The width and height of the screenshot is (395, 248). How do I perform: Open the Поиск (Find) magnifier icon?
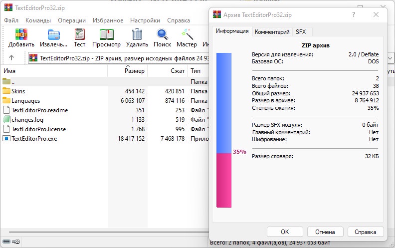(x=162, y=34)
